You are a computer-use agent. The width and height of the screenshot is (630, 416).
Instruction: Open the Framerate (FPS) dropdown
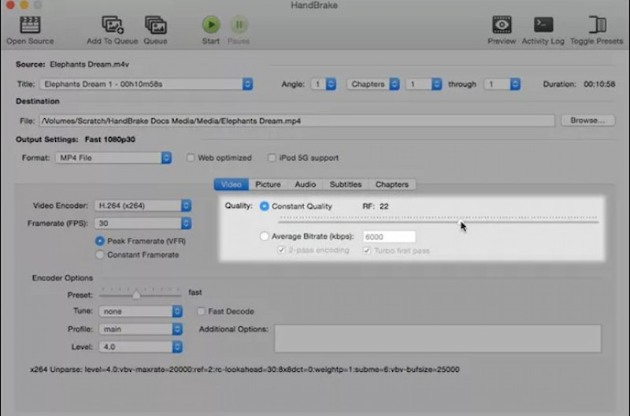coord(143,223)
